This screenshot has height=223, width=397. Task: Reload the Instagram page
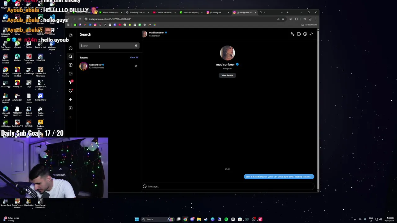tap(79, 19)
